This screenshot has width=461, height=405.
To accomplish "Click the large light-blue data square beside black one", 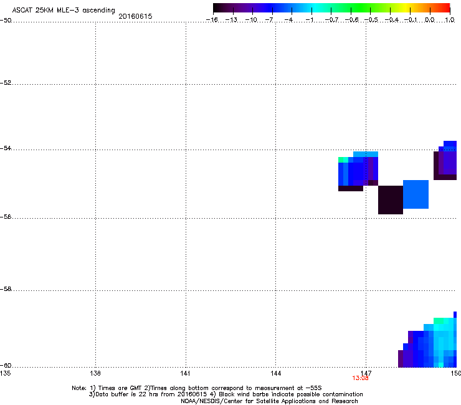I will (416, 194).
